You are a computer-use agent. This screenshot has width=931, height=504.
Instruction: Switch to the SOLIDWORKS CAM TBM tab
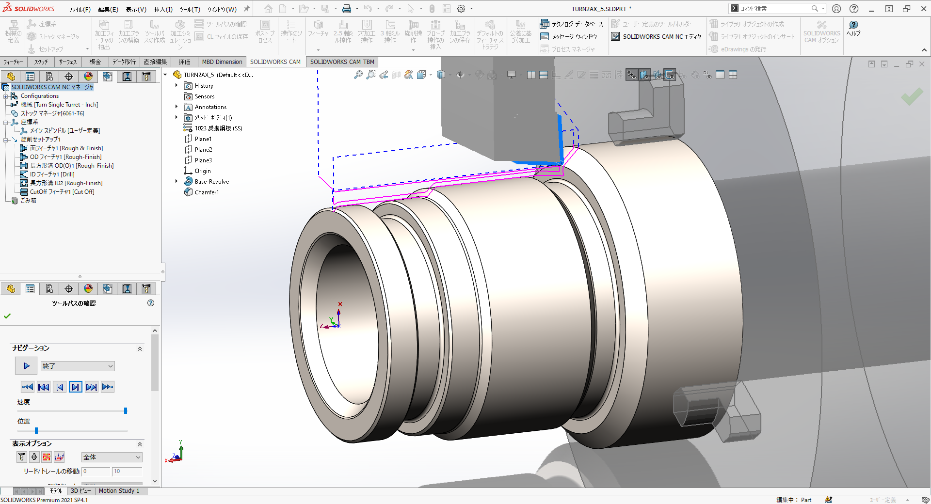click(342, 62)
